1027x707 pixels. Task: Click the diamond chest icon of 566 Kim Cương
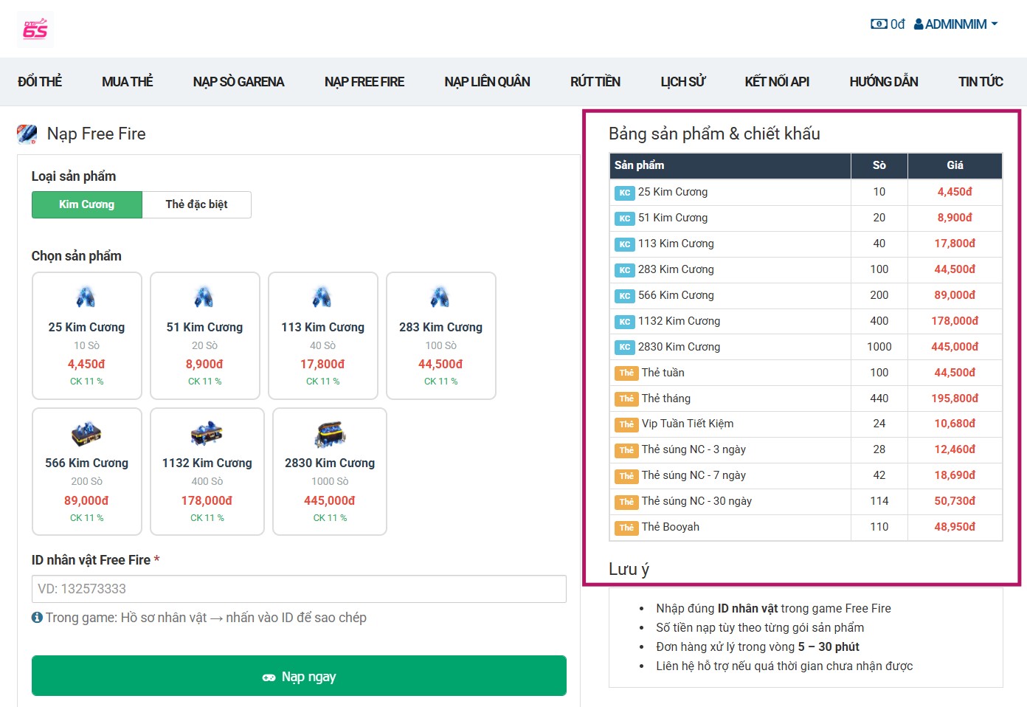coord(86,434)
